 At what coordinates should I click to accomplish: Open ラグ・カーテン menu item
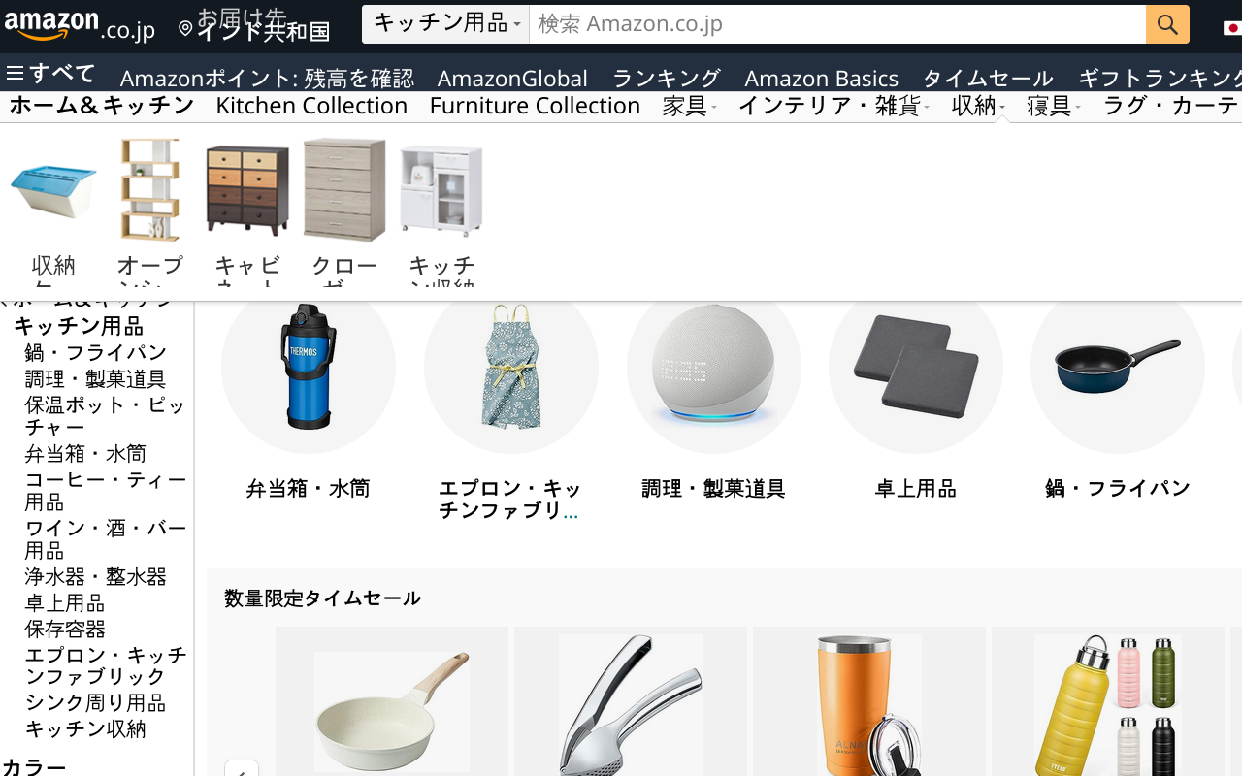coord(1172,106)
